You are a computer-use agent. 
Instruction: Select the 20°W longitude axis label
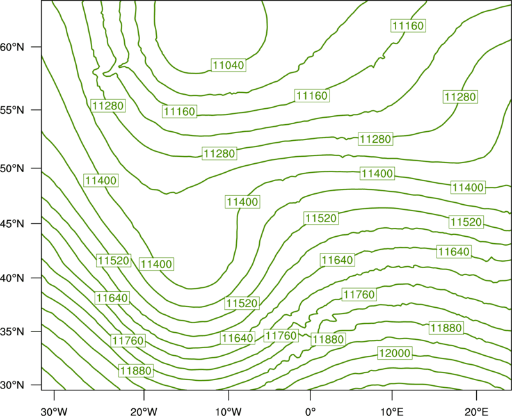pyautogui.click(x=143, y=412)
